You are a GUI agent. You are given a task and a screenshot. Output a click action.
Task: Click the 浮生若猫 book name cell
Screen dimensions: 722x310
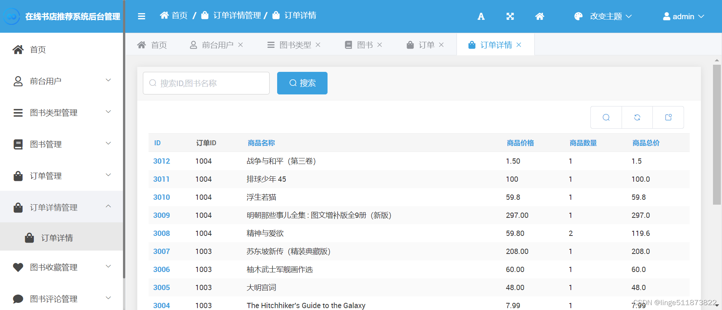coord(261,197)
